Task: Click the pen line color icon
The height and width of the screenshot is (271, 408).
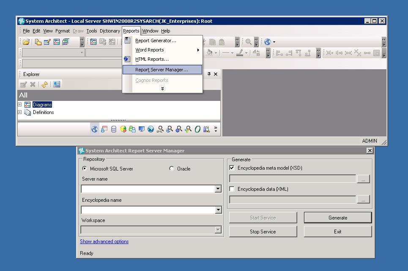Action: click(240, 53)
